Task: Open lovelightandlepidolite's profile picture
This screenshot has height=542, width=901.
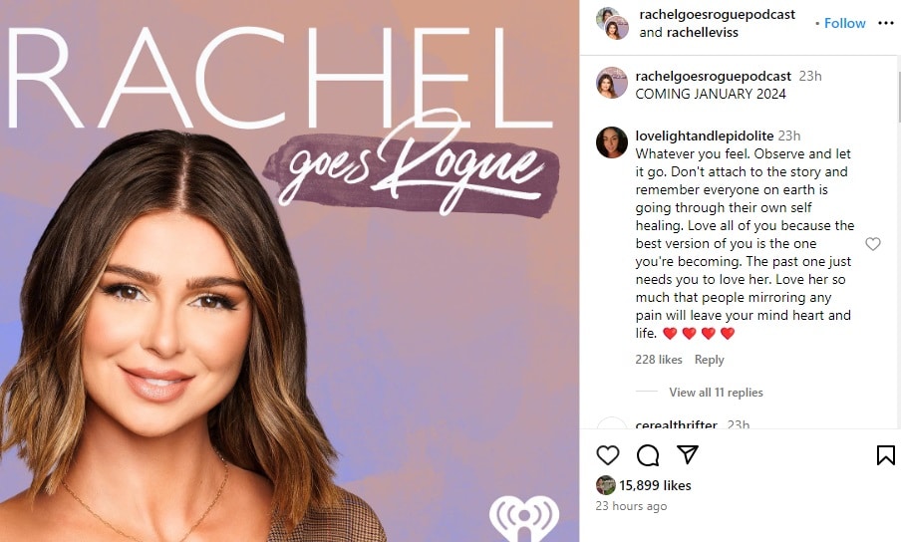Action: [x=611, y=142]
